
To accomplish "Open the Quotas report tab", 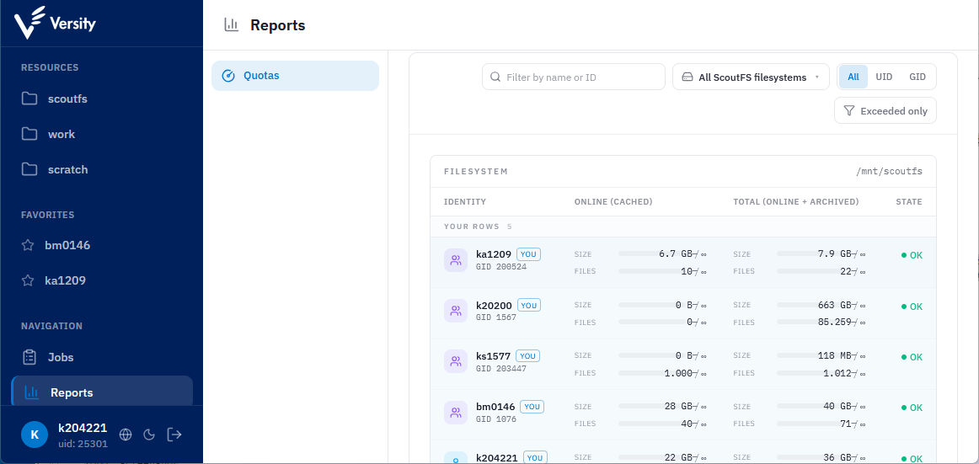I will pyautogui.click(x=296, y=76).
